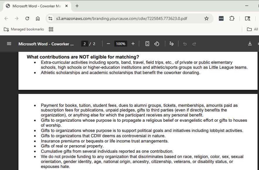259x170 pixels.
Task: Click bullet 'Cumulative gifts from several individuals'
Action: pyautogui.click(x=107, y=151)
